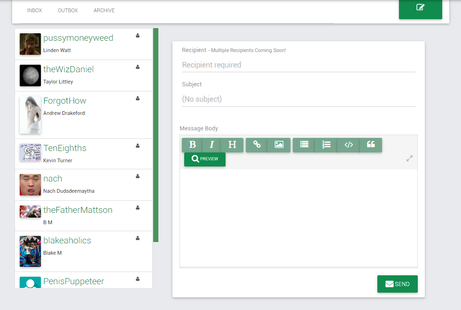Preview the message with Preview button
The image size is (461, 310).
205,159
